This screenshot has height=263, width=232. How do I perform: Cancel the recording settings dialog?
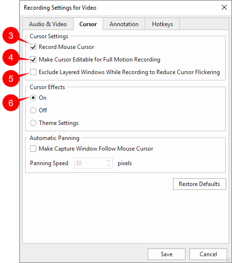pos(208,254)
